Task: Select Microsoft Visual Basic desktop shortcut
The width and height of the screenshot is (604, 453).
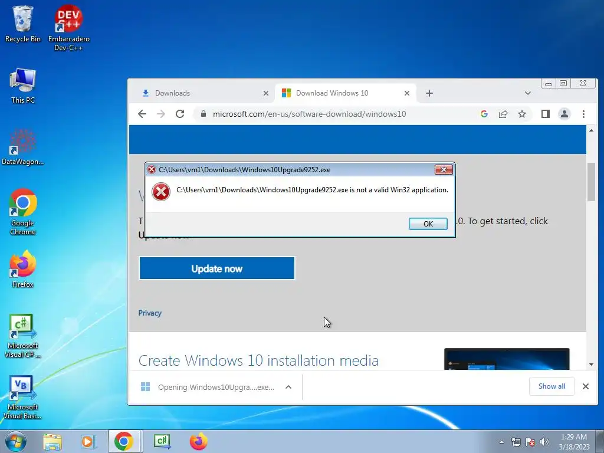Action: [x=23, y=397]
